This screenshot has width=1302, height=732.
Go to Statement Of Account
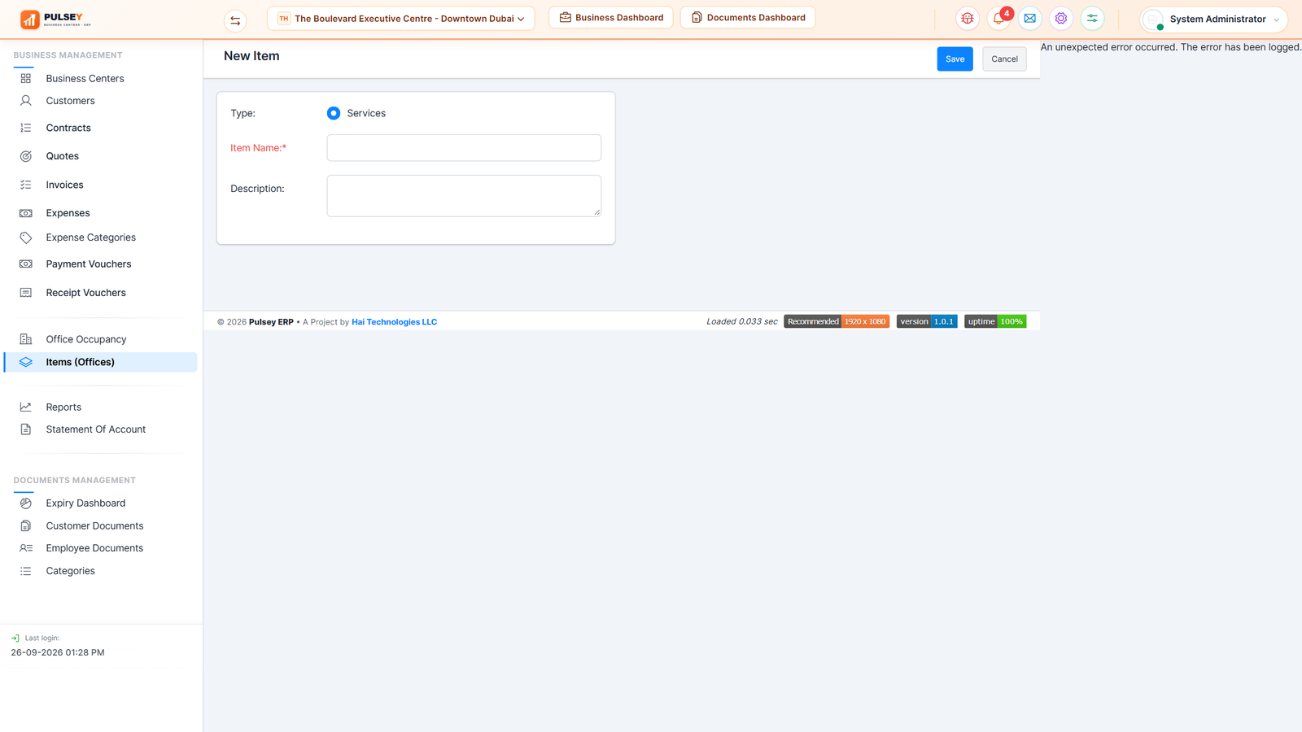96,429
